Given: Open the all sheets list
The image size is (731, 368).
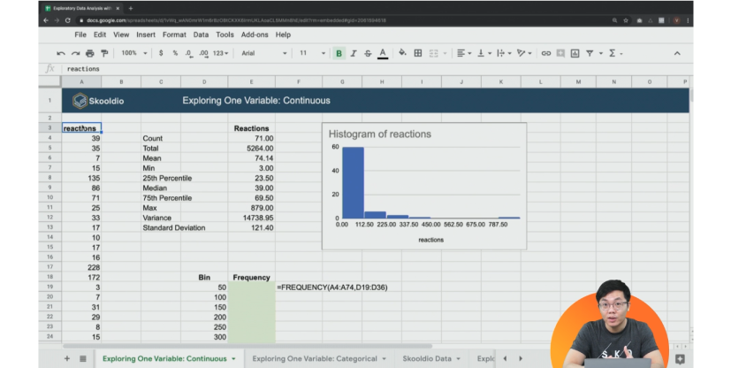Looking at the screenshot, I should [x=82, y=358].
